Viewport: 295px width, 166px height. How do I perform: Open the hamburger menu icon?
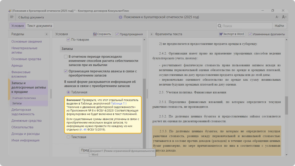point(12,17)
